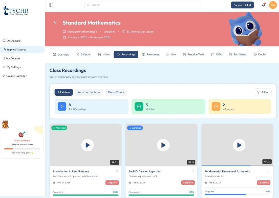
Task: Select the All Videos filter pill
Action: (x=64, y=92)
